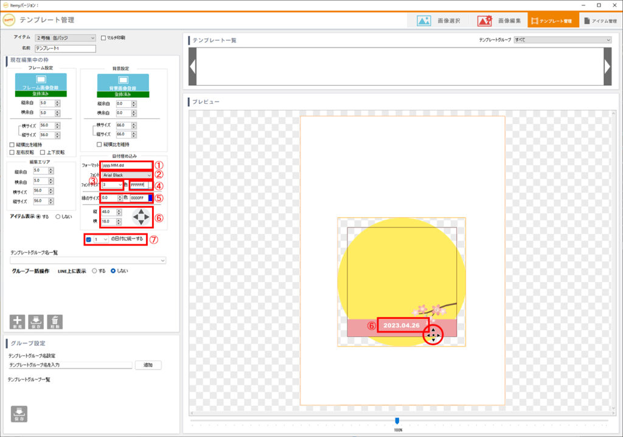
Task: Click the 削除 (delete) trash icon
Action: click(55, 322)
